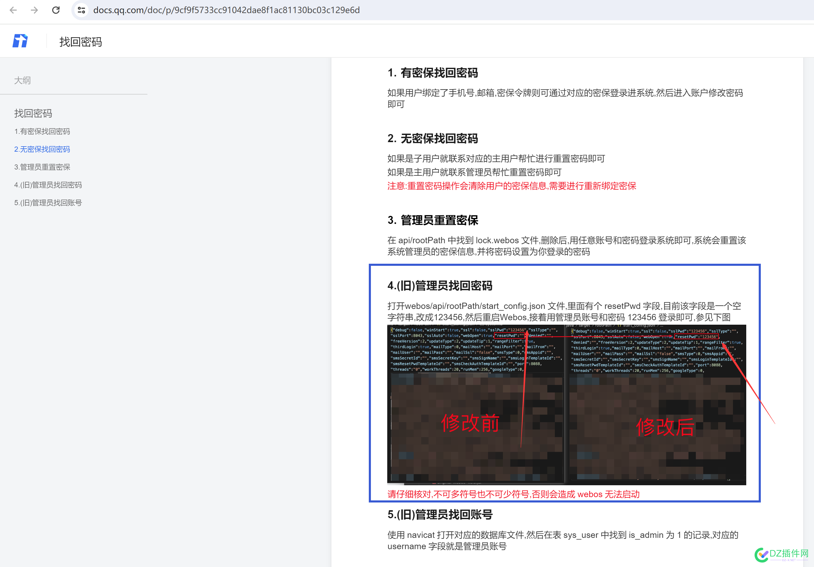Screen dimensions: 814x567
Task: Click paragraph mentioning lock.webos 文件
Action: tap(566, 246)
